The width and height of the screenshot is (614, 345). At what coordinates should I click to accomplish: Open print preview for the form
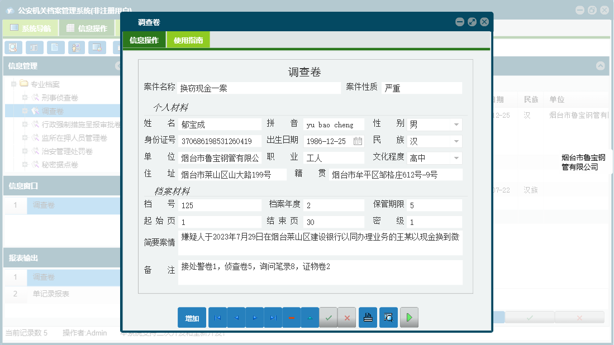388,317
